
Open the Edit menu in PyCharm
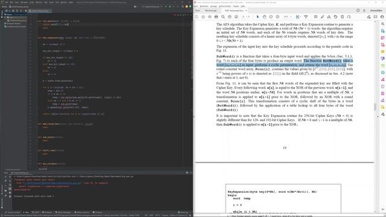point(11,2)
